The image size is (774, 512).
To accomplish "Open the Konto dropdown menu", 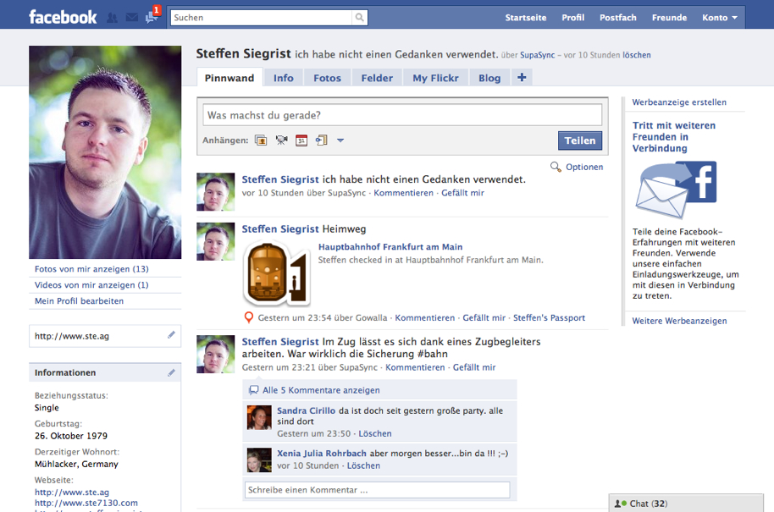I will pyautogui.click(x=719, y=18).
